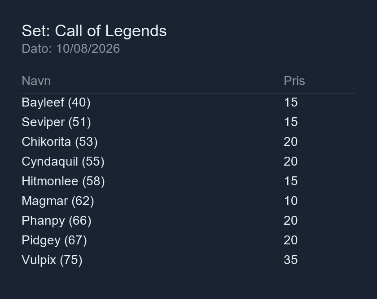Screen dimensions: 377x299
Task: Select Hitmonlee (58) from the list
Action: (x=63, y=181)
